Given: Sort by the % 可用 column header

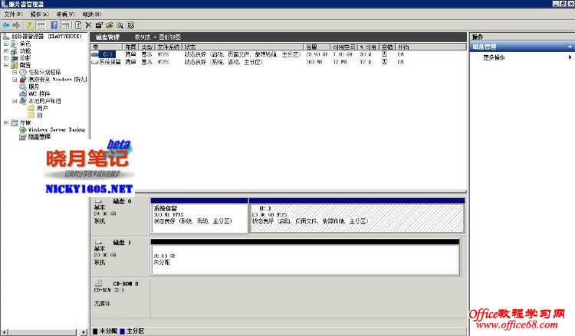Looking at the screenshot, I should click(x=367, y=47).
